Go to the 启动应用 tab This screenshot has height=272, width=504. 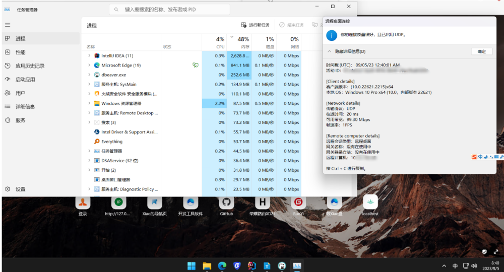(x=41, y=79)
